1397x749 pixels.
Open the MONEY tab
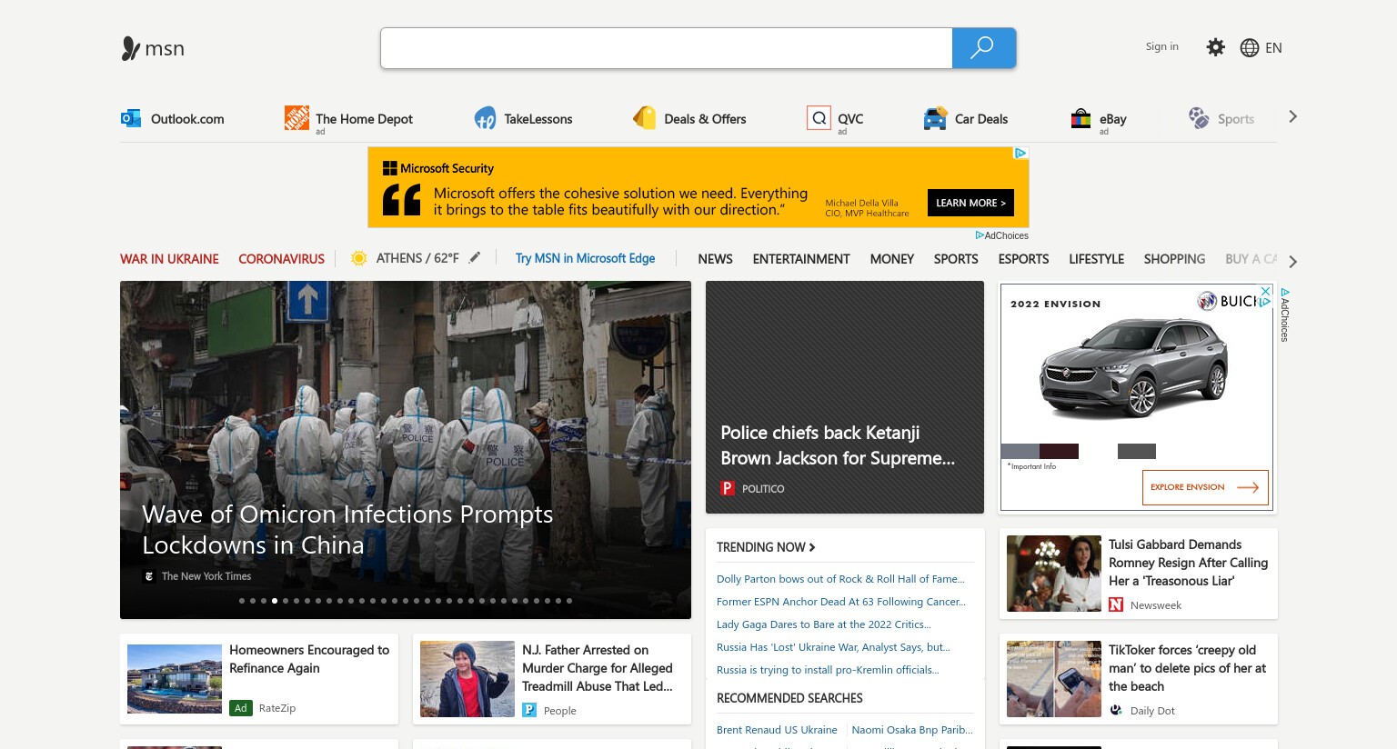(x=892, y=259)
